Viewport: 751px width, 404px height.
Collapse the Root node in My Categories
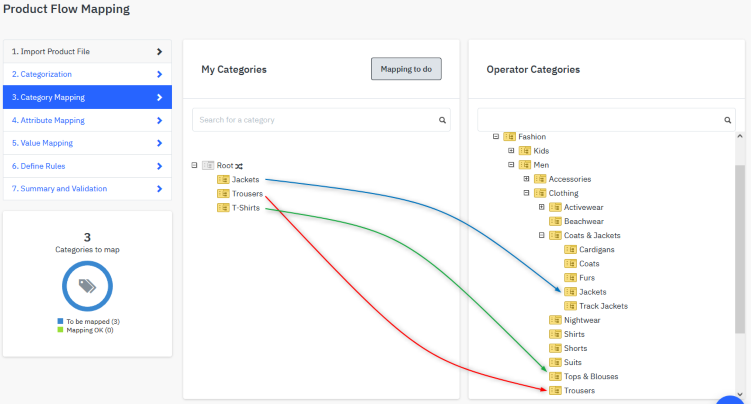point(195,165)
